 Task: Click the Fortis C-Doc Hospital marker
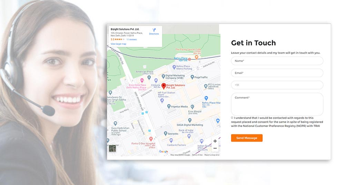pos(151,139)
